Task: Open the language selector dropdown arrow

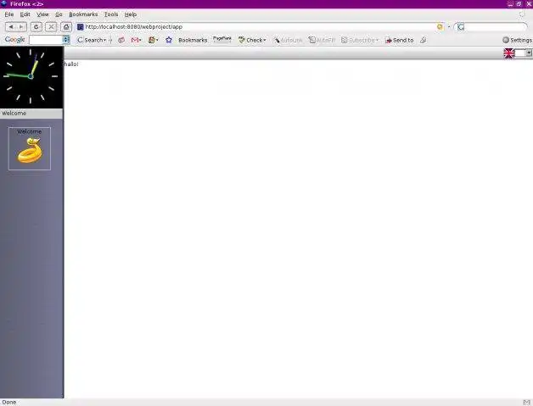Action: [529, 53]
